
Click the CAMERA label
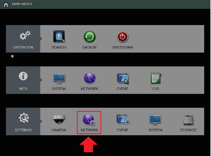click(59, 130)
